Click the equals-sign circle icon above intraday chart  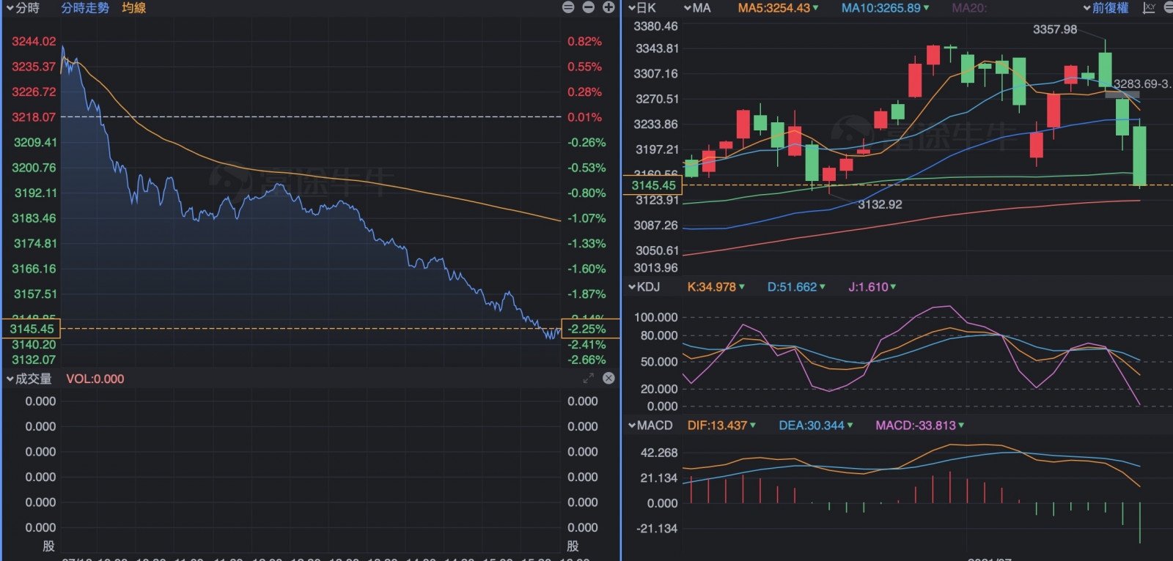[568, 7]
